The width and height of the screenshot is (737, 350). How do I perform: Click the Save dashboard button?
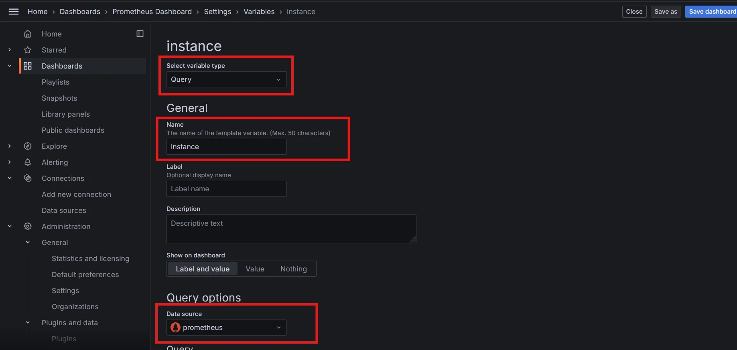tap(711, 12)
